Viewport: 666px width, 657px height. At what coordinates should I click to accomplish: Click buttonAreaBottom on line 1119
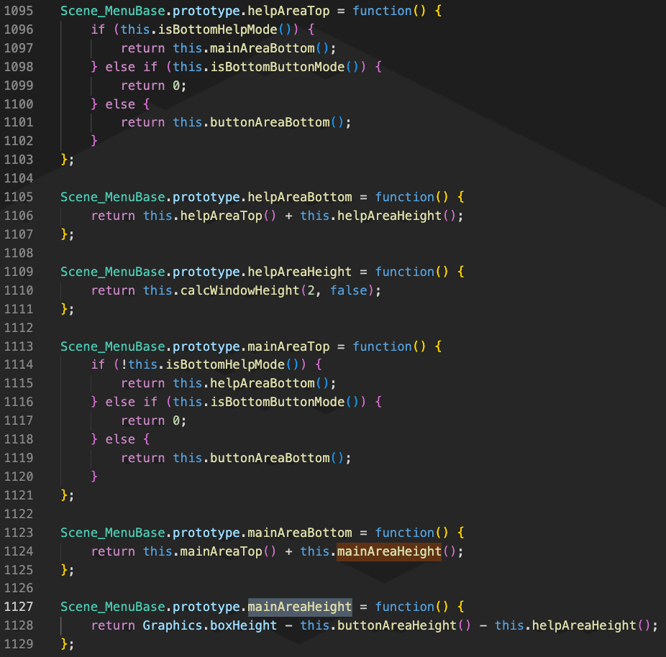(x=270, y=457)
